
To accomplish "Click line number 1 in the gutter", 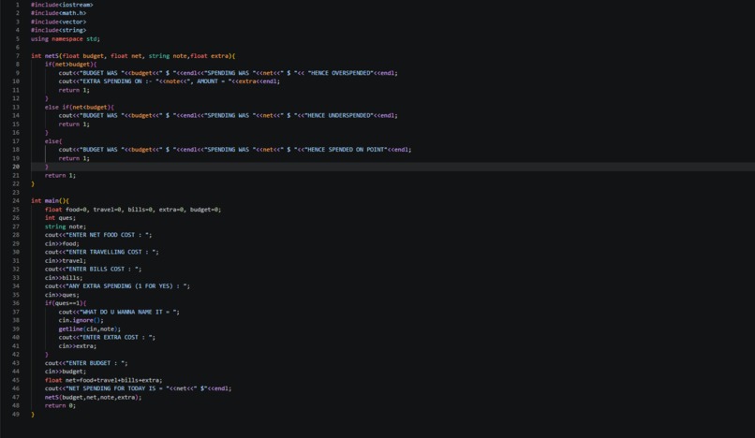I will (x=18, y=5).
